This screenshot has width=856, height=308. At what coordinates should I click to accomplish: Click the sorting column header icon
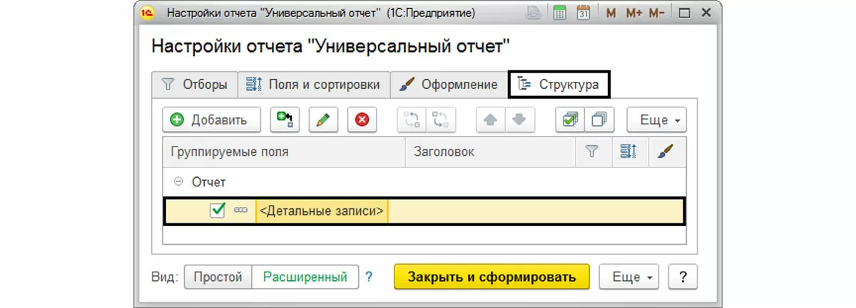(x=629, y=152)
